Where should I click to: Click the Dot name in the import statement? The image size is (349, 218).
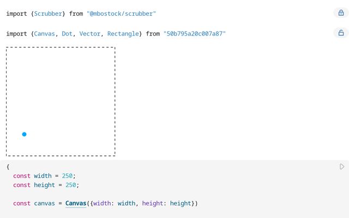67,34
